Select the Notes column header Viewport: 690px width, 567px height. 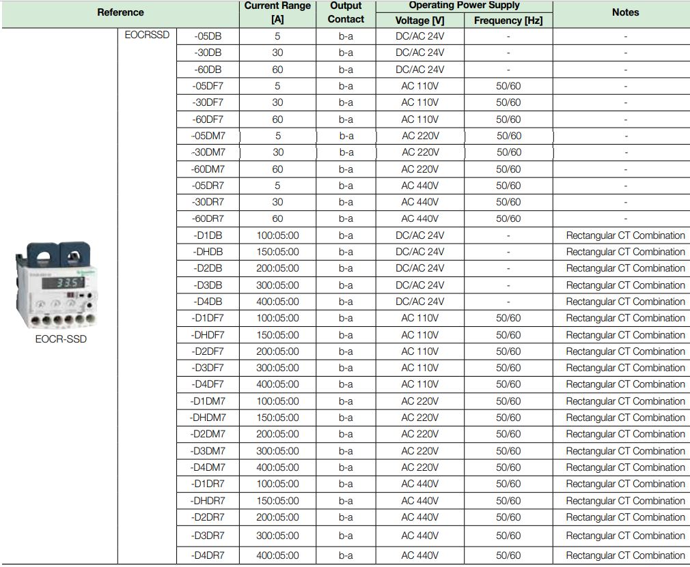(x=625, y=12)
